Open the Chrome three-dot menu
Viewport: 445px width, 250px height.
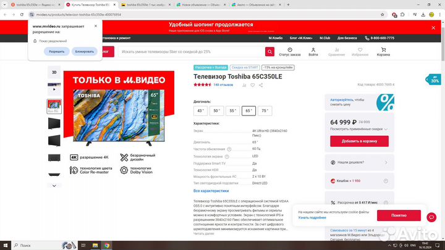coord(440,14)
